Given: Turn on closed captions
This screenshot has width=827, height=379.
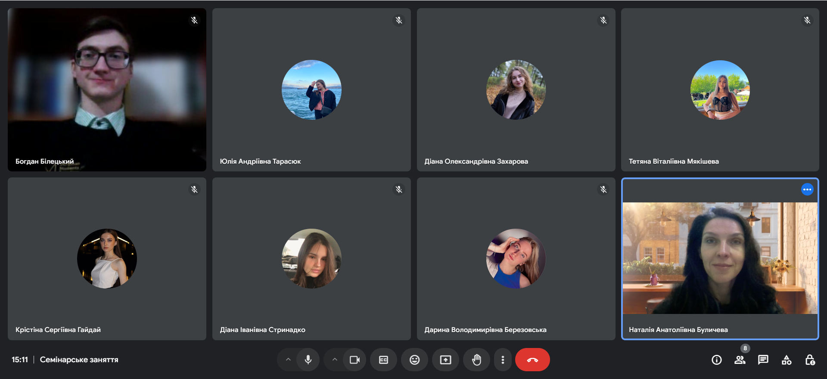Looking at the screenshot, I should (383, 360).
